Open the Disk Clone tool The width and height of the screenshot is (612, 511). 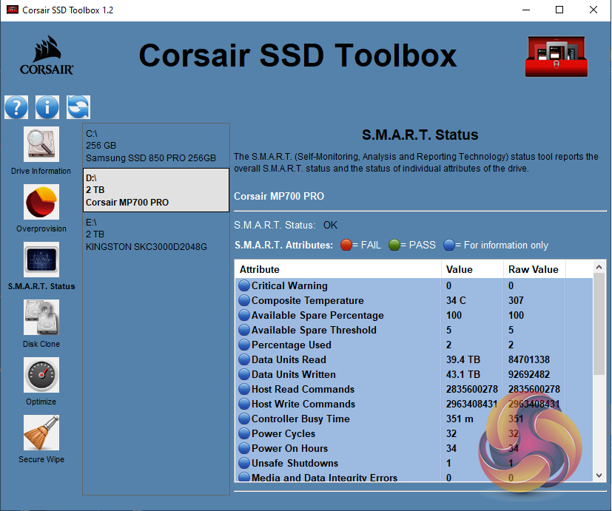[41, 318]
